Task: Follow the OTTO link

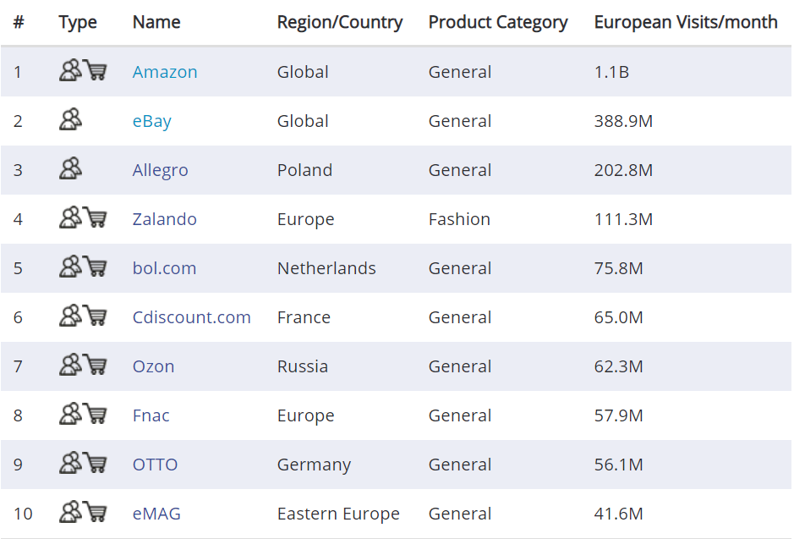Action: click(155, 465)
